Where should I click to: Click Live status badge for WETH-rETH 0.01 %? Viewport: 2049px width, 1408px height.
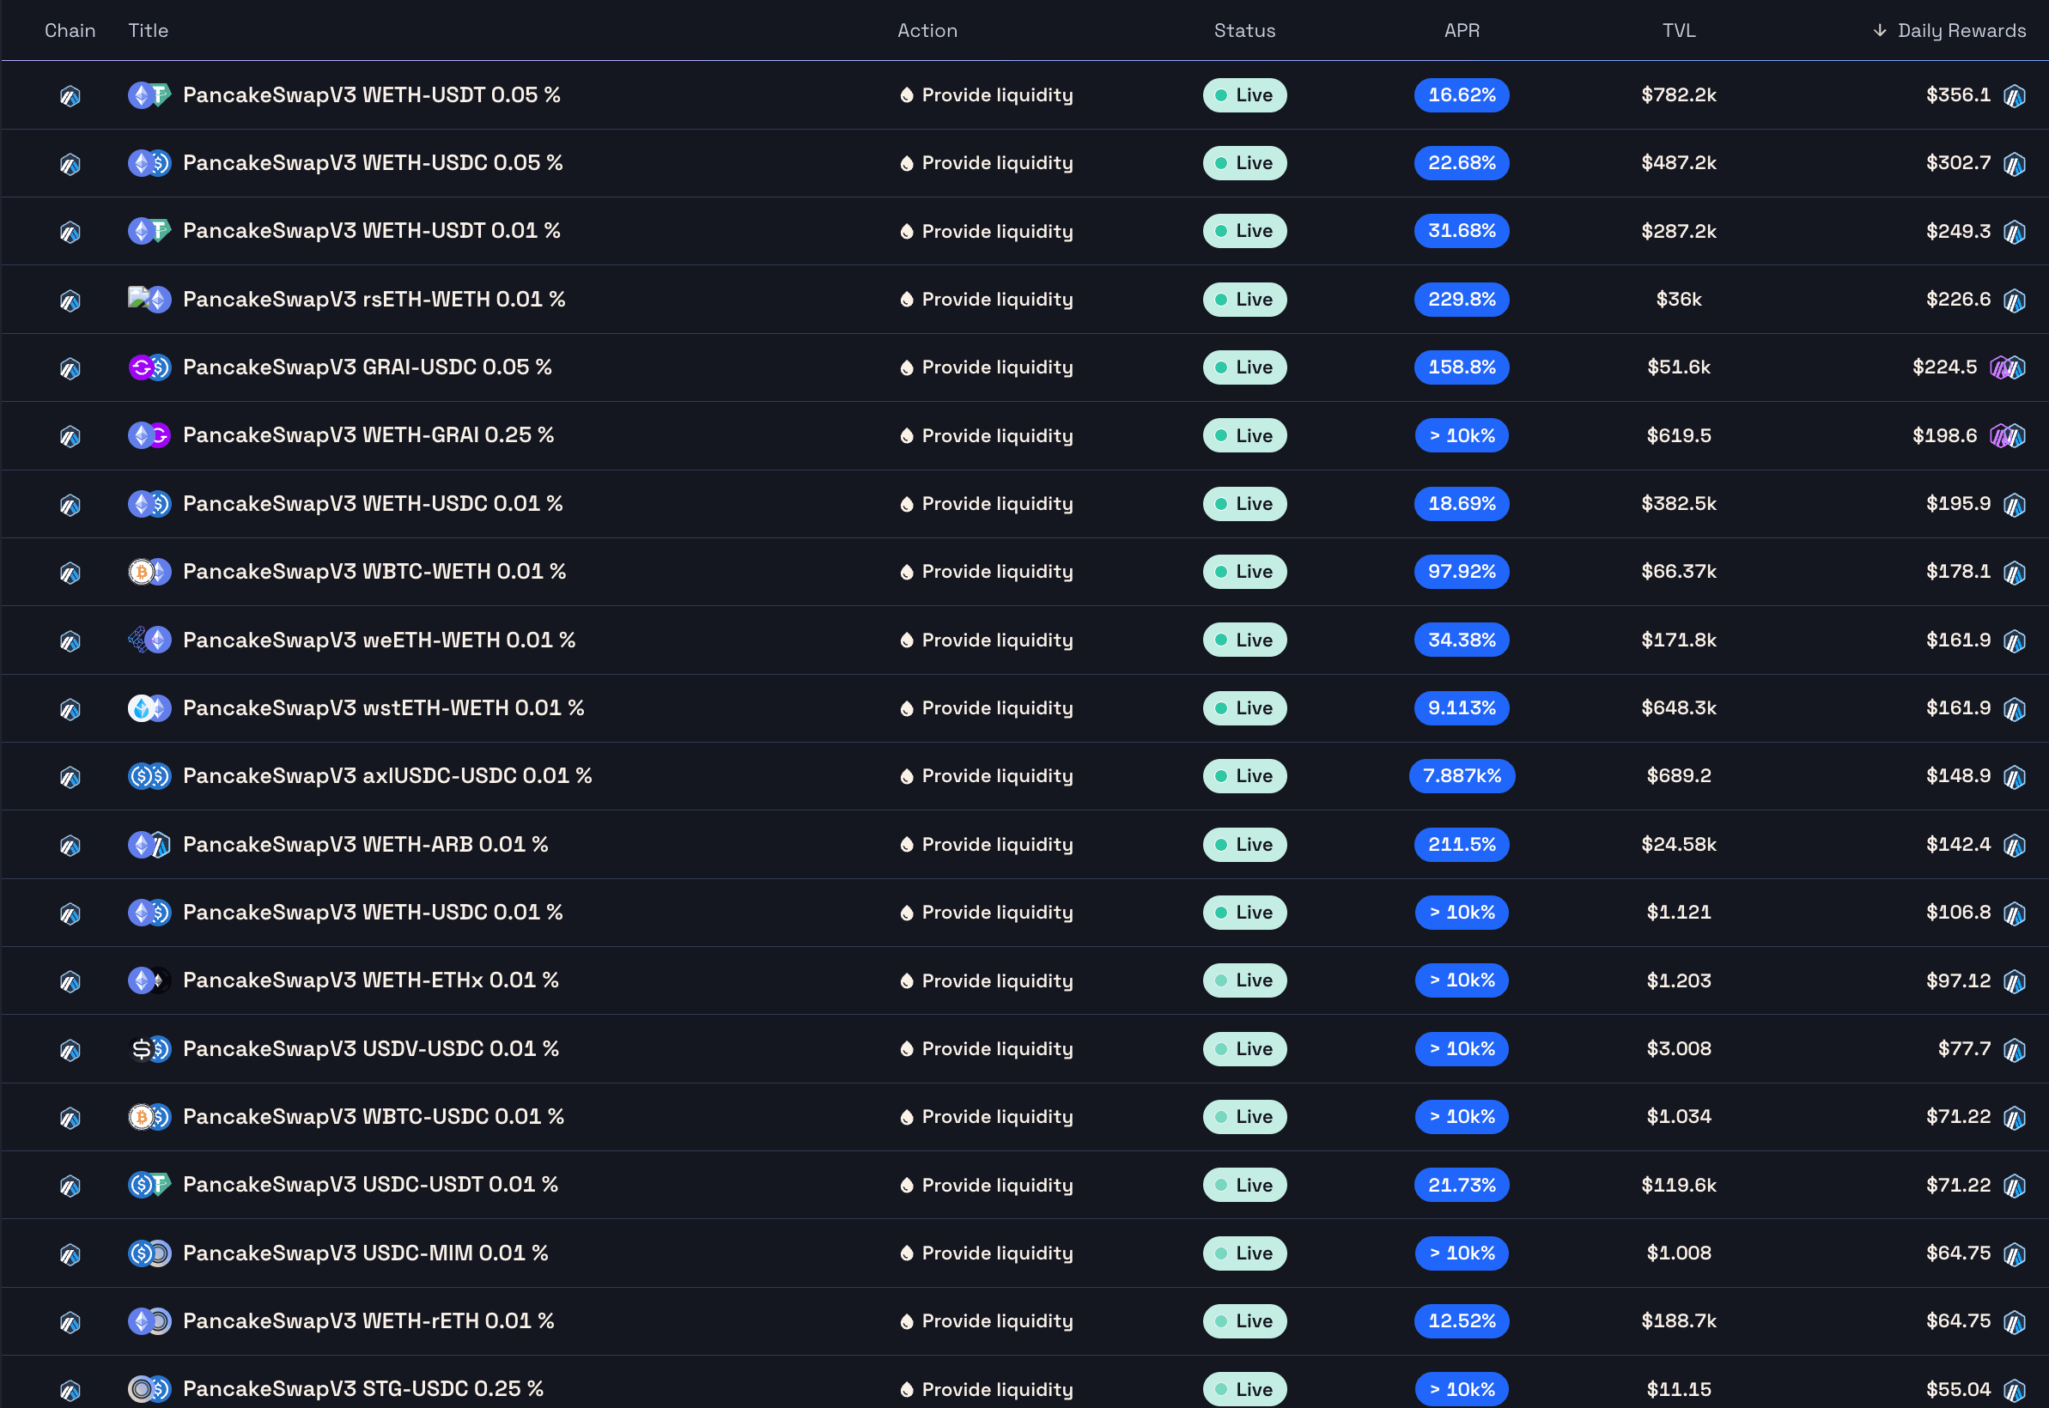coord(1244,1320)
